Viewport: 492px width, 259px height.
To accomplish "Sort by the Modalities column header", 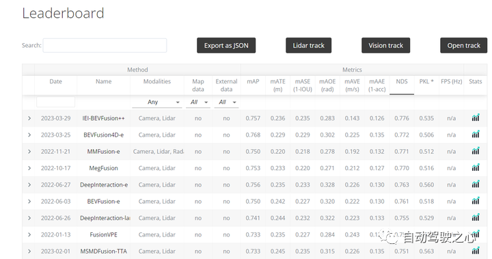I will point(157,81).
